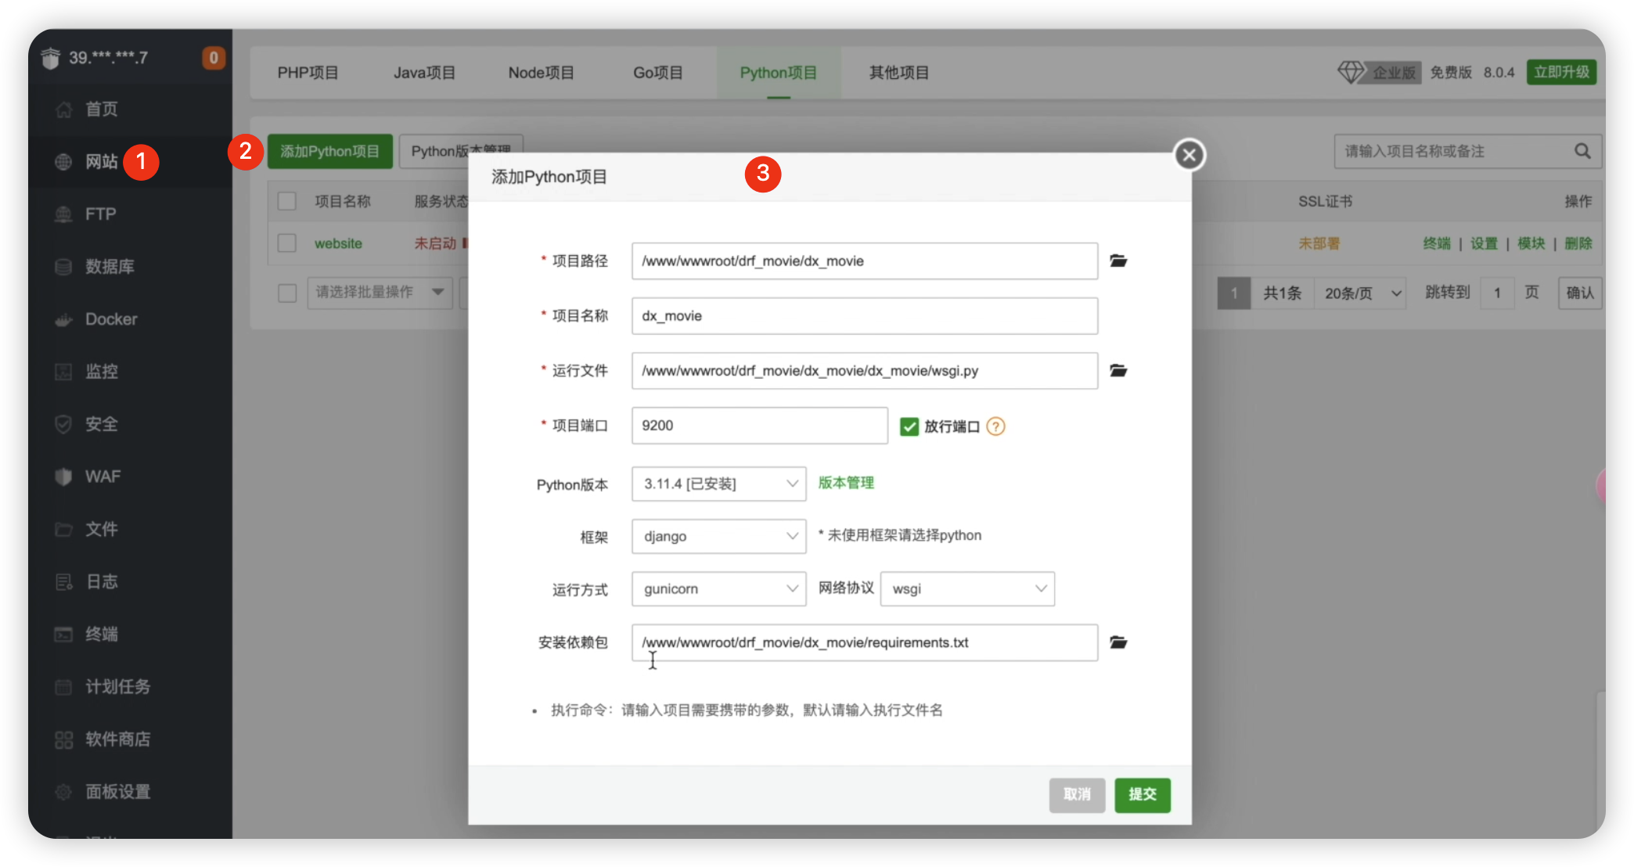This screenshot has width=1634, height=867.
Task: Click the 添加Python项目 green button
Action: (329, 151)
